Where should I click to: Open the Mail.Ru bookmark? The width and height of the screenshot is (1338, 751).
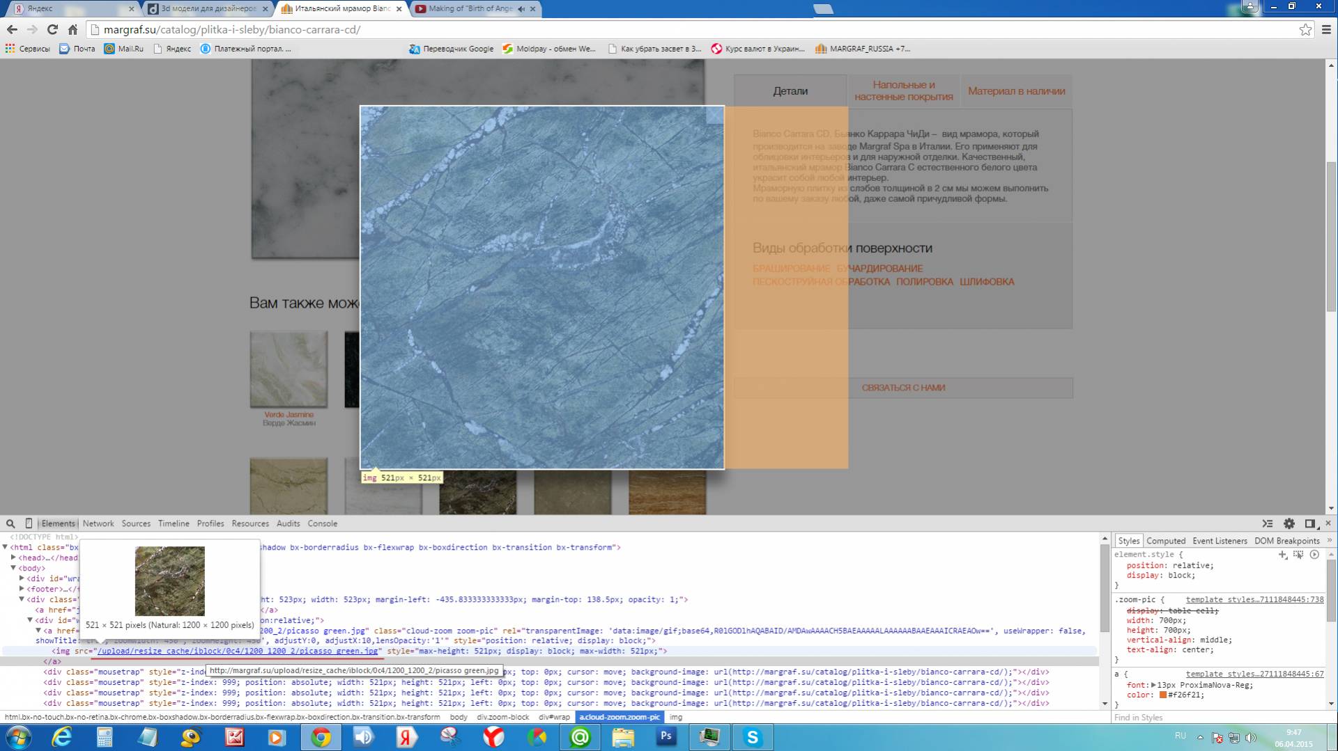pyautogui.click(x=124, y=49)
